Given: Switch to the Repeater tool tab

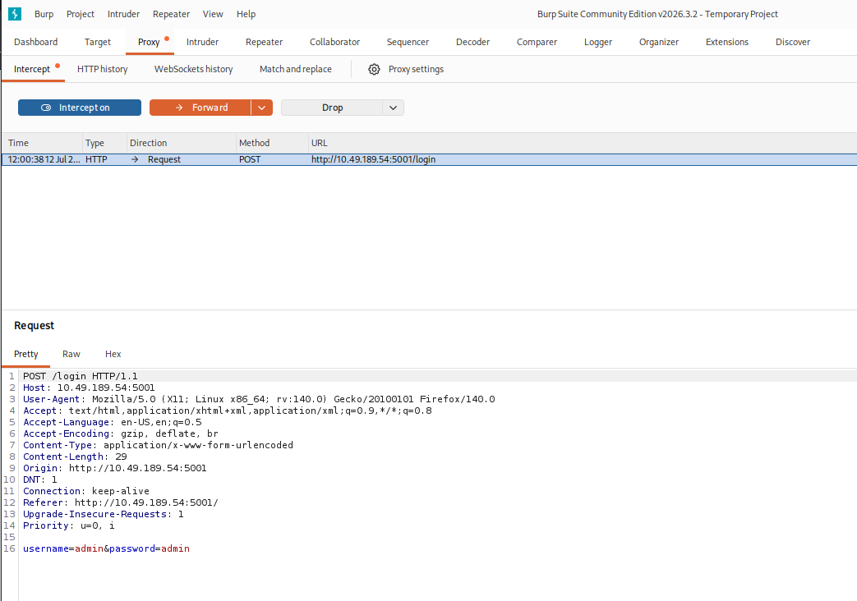Looking at the screenshot, I should 264,42.
